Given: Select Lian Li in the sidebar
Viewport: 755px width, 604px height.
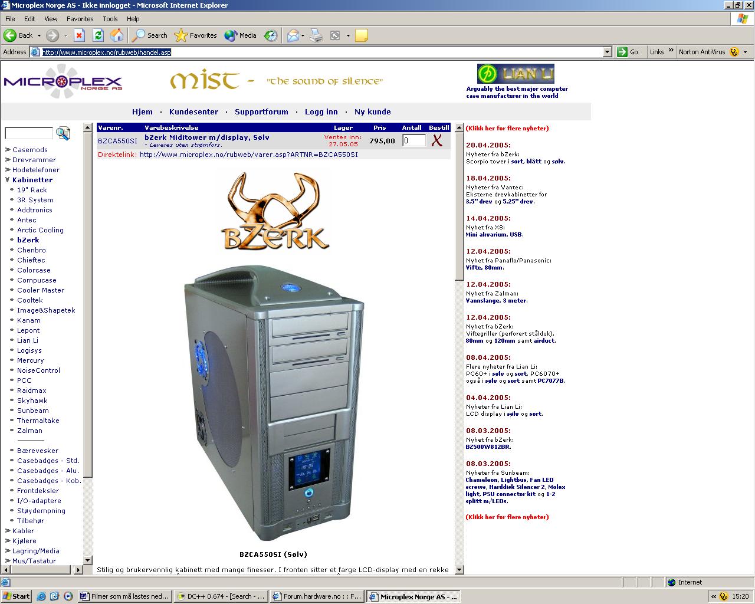Looking at the screenshot, I should [28, 340].
